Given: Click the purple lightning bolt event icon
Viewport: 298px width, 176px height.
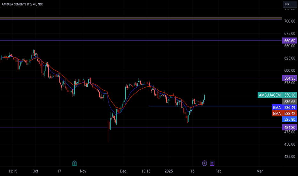Looking at the screenshot, I should point(205,163).
